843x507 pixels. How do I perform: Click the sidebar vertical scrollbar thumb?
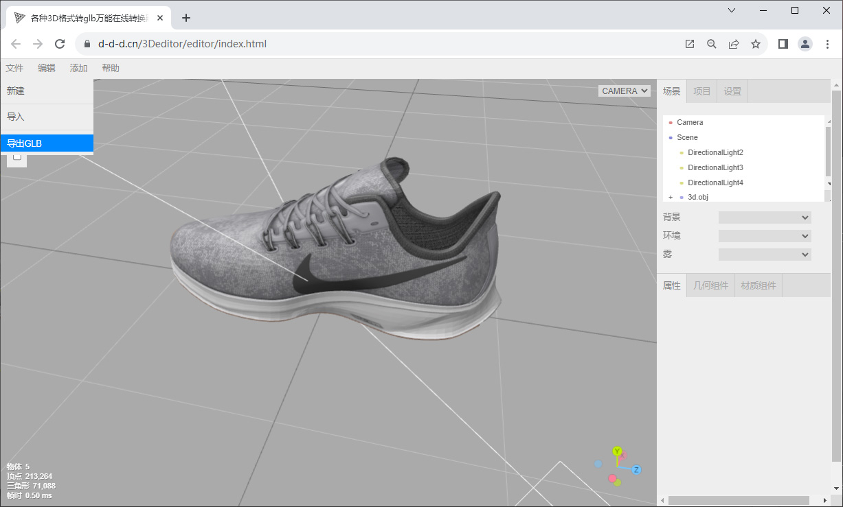(x=835, y=274)
